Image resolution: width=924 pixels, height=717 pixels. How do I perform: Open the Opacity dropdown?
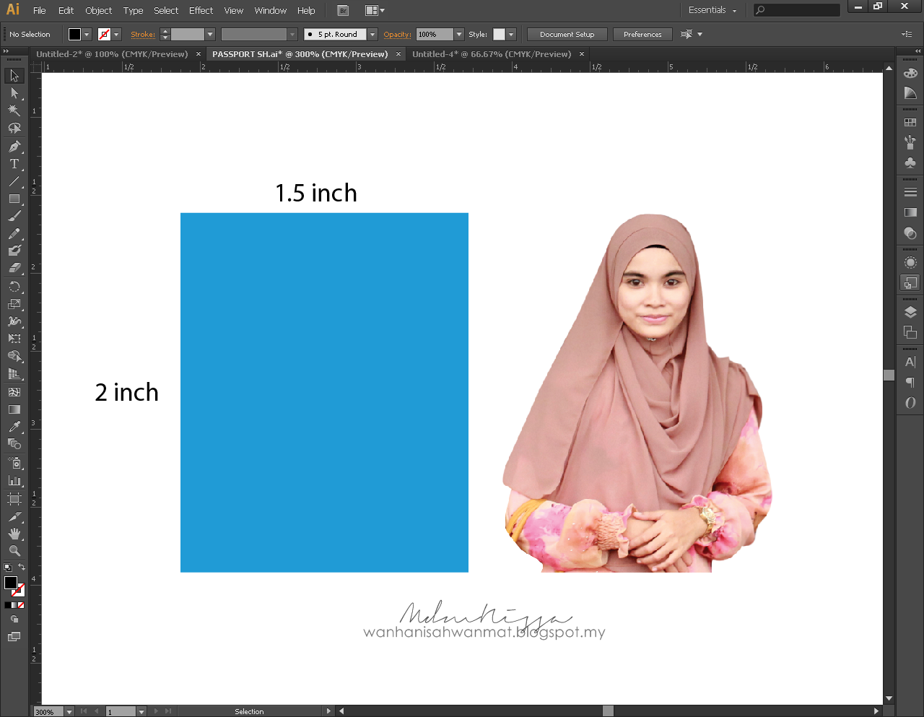pos(460,34)
